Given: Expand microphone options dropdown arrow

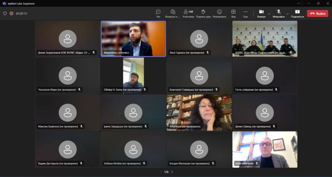Looking at the screenshot, I should coord(287,14).
